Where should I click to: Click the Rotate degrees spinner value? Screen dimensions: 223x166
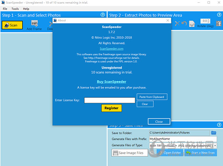[x=205, y=21]
